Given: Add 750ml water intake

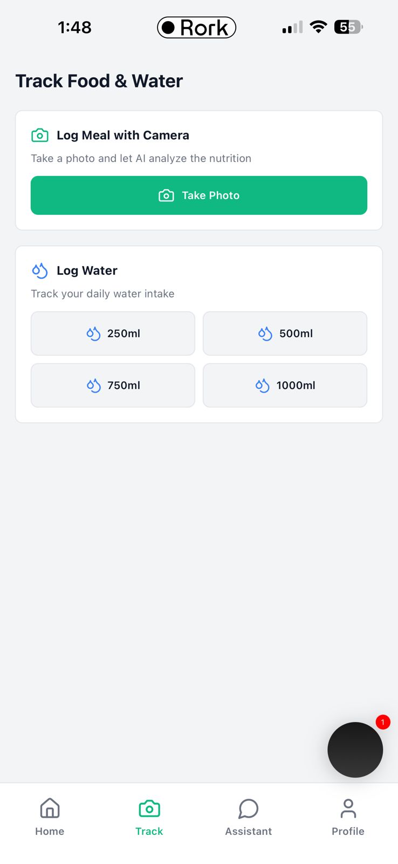Looking at the screenshot, I should (x=113, y=386).
